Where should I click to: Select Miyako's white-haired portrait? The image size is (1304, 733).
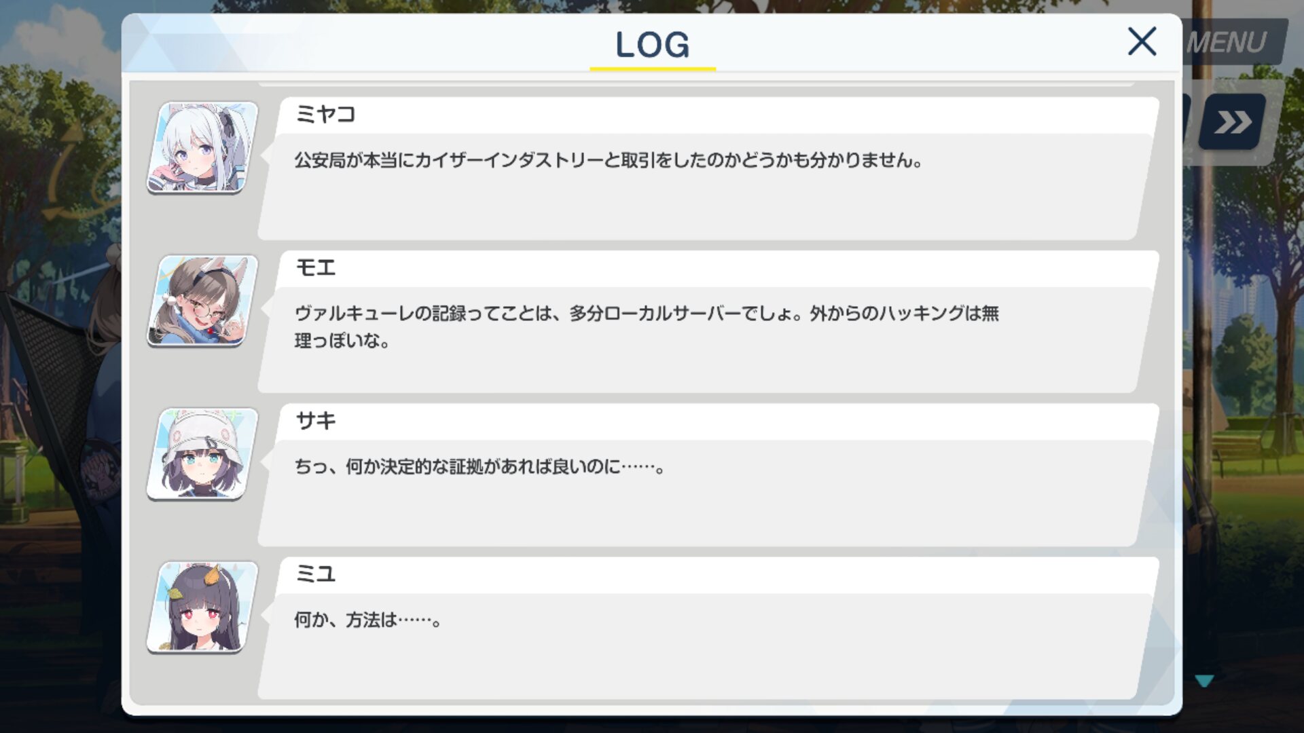[x=202, y=147]
